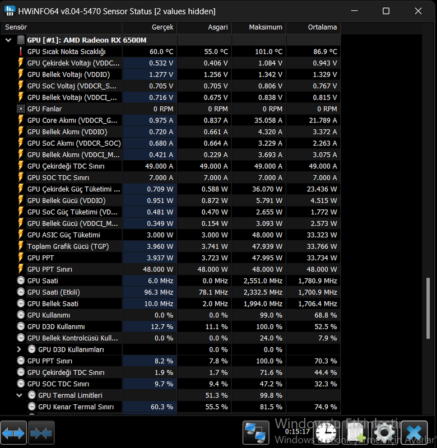Expand the GPU D3D Kullanımları subgroup
437x448 pixels.
19,349
